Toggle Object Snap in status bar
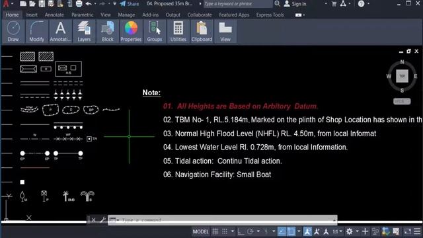Screen dimensions: 423x238 tap(291, 231)
